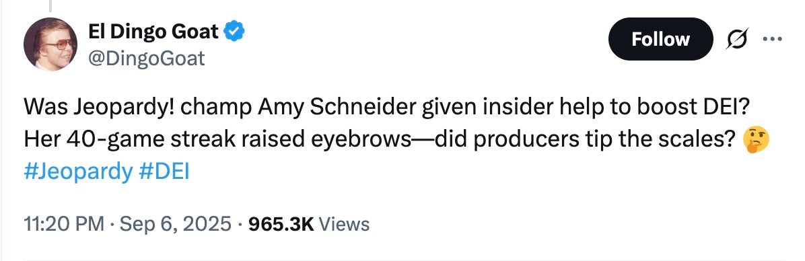Open El Dingo Goat's profile picture
Image resolution: width=805 pixels, height=261 pixels.
coord(50,44)
